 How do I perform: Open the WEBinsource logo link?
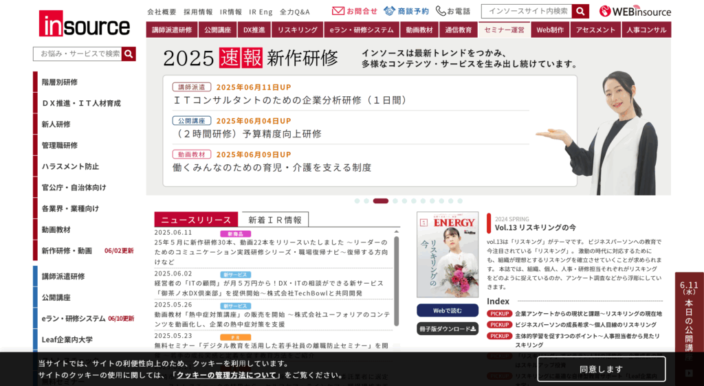[634, 11]
